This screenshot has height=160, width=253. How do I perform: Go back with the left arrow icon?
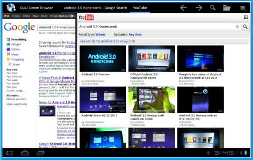coord(184,8)
